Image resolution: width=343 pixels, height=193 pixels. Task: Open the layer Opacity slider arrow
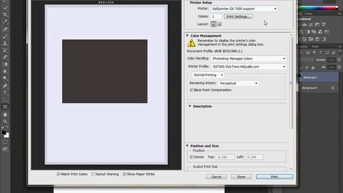(x=339, y=60)
